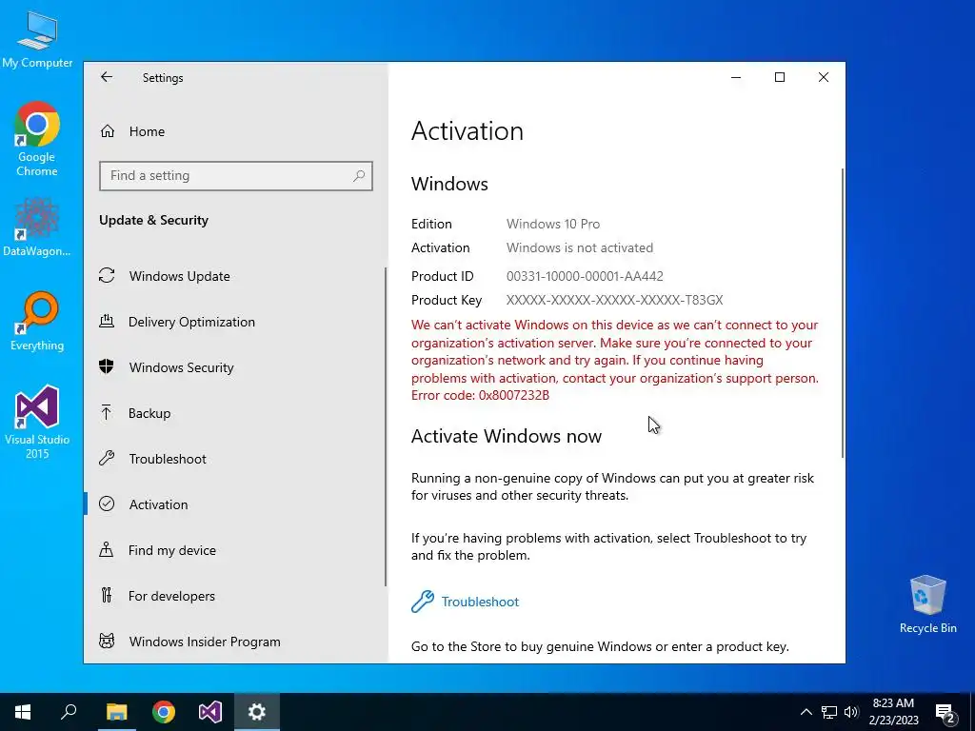This screenshot has height=731, width=975.
Task: Select the Windows Update sync icon
Action: [107, 275]
